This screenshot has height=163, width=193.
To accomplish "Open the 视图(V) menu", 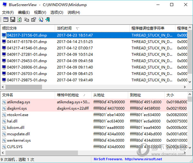I will pos(40,13).
